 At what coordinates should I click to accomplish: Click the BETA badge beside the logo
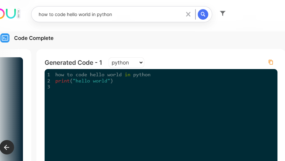tap(18, 14)
